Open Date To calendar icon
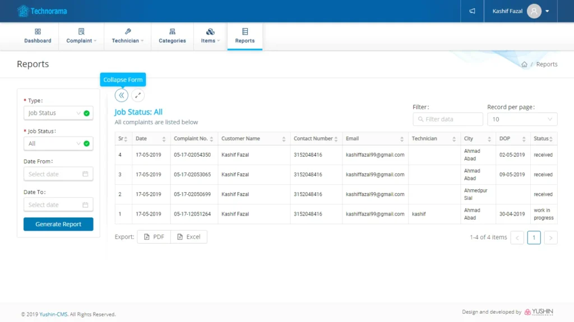Viewport: 574px width, 322px height. 85,205
